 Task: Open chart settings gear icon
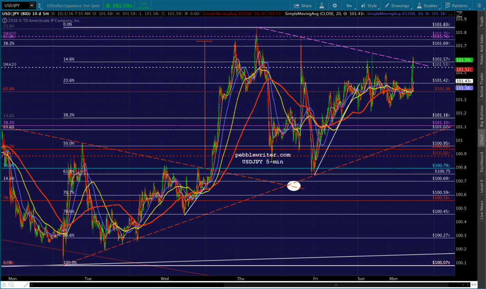[335, 6]
